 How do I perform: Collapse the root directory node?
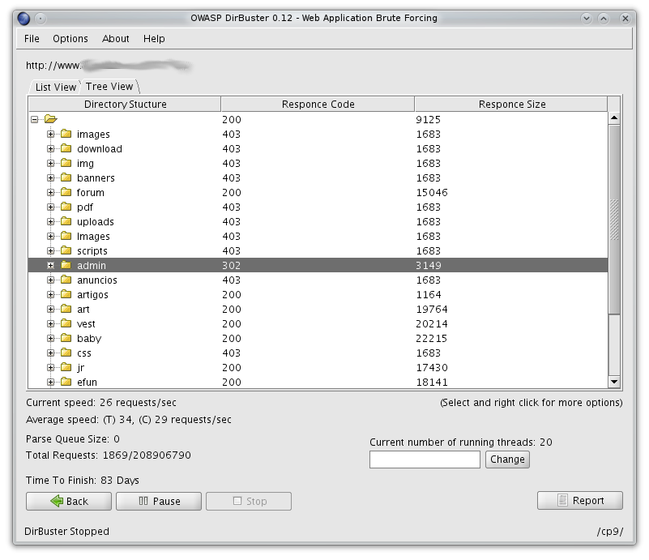point(35,120)
